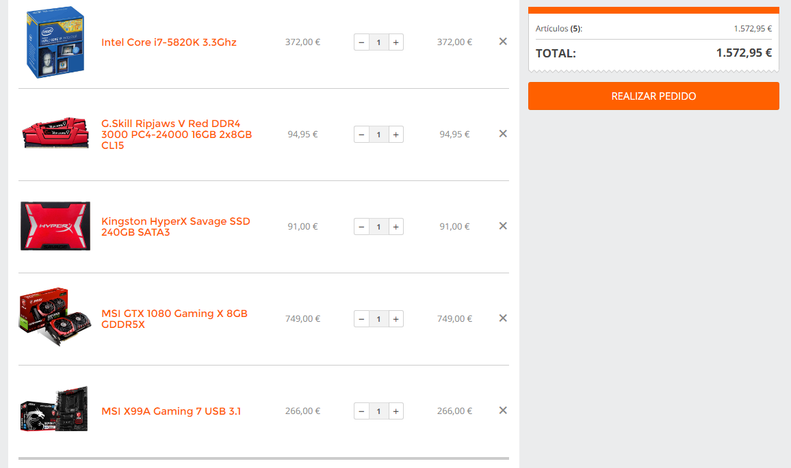Image resolution: width=791 pixels, height=468 pixels.
Task: Click G.Skill line total 94,95 €
Action: tap(454, 135)
